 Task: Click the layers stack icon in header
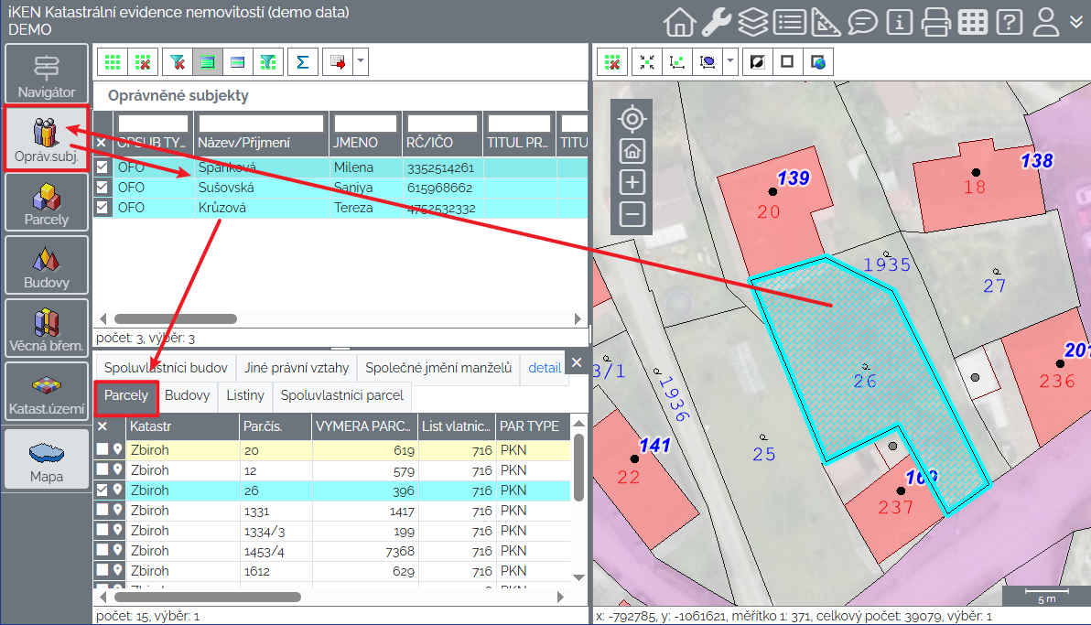[x=753, y=22]
